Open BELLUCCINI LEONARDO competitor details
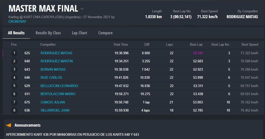This screenshot has height=139, width=265. [x=59, y=86]
